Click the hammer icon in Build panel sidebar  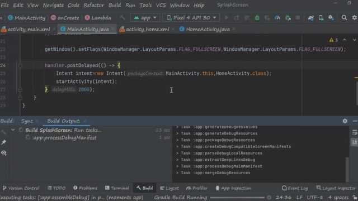4,132
